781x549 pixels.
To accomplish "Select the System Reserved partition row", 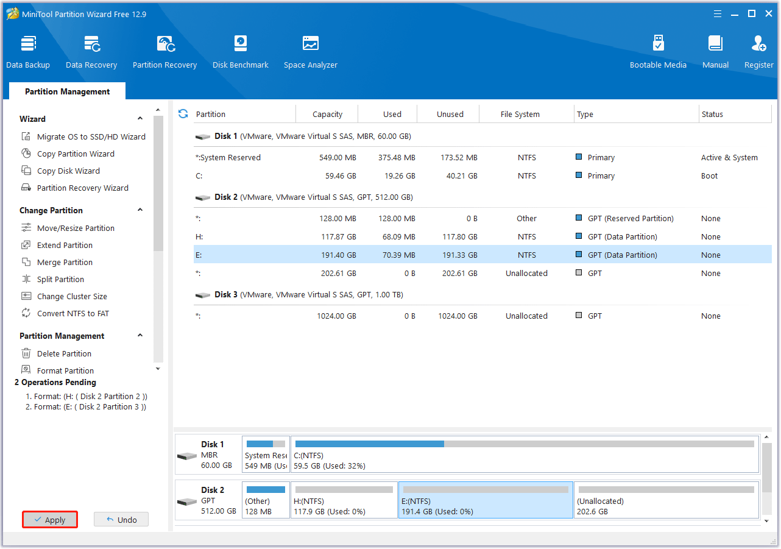I will click(482, 157).
